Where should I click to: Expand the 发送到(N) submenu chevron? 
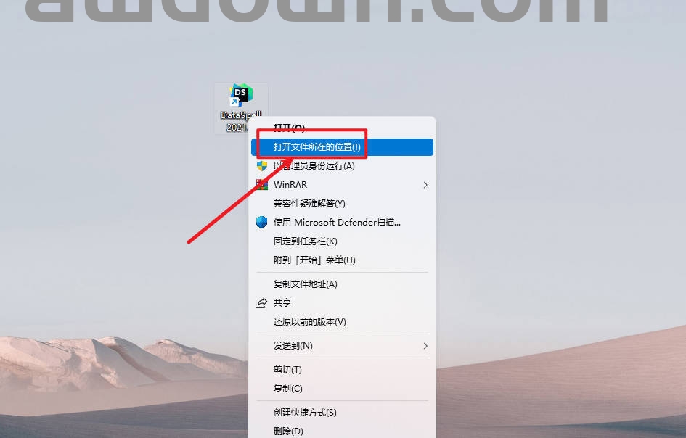point(425,346)
